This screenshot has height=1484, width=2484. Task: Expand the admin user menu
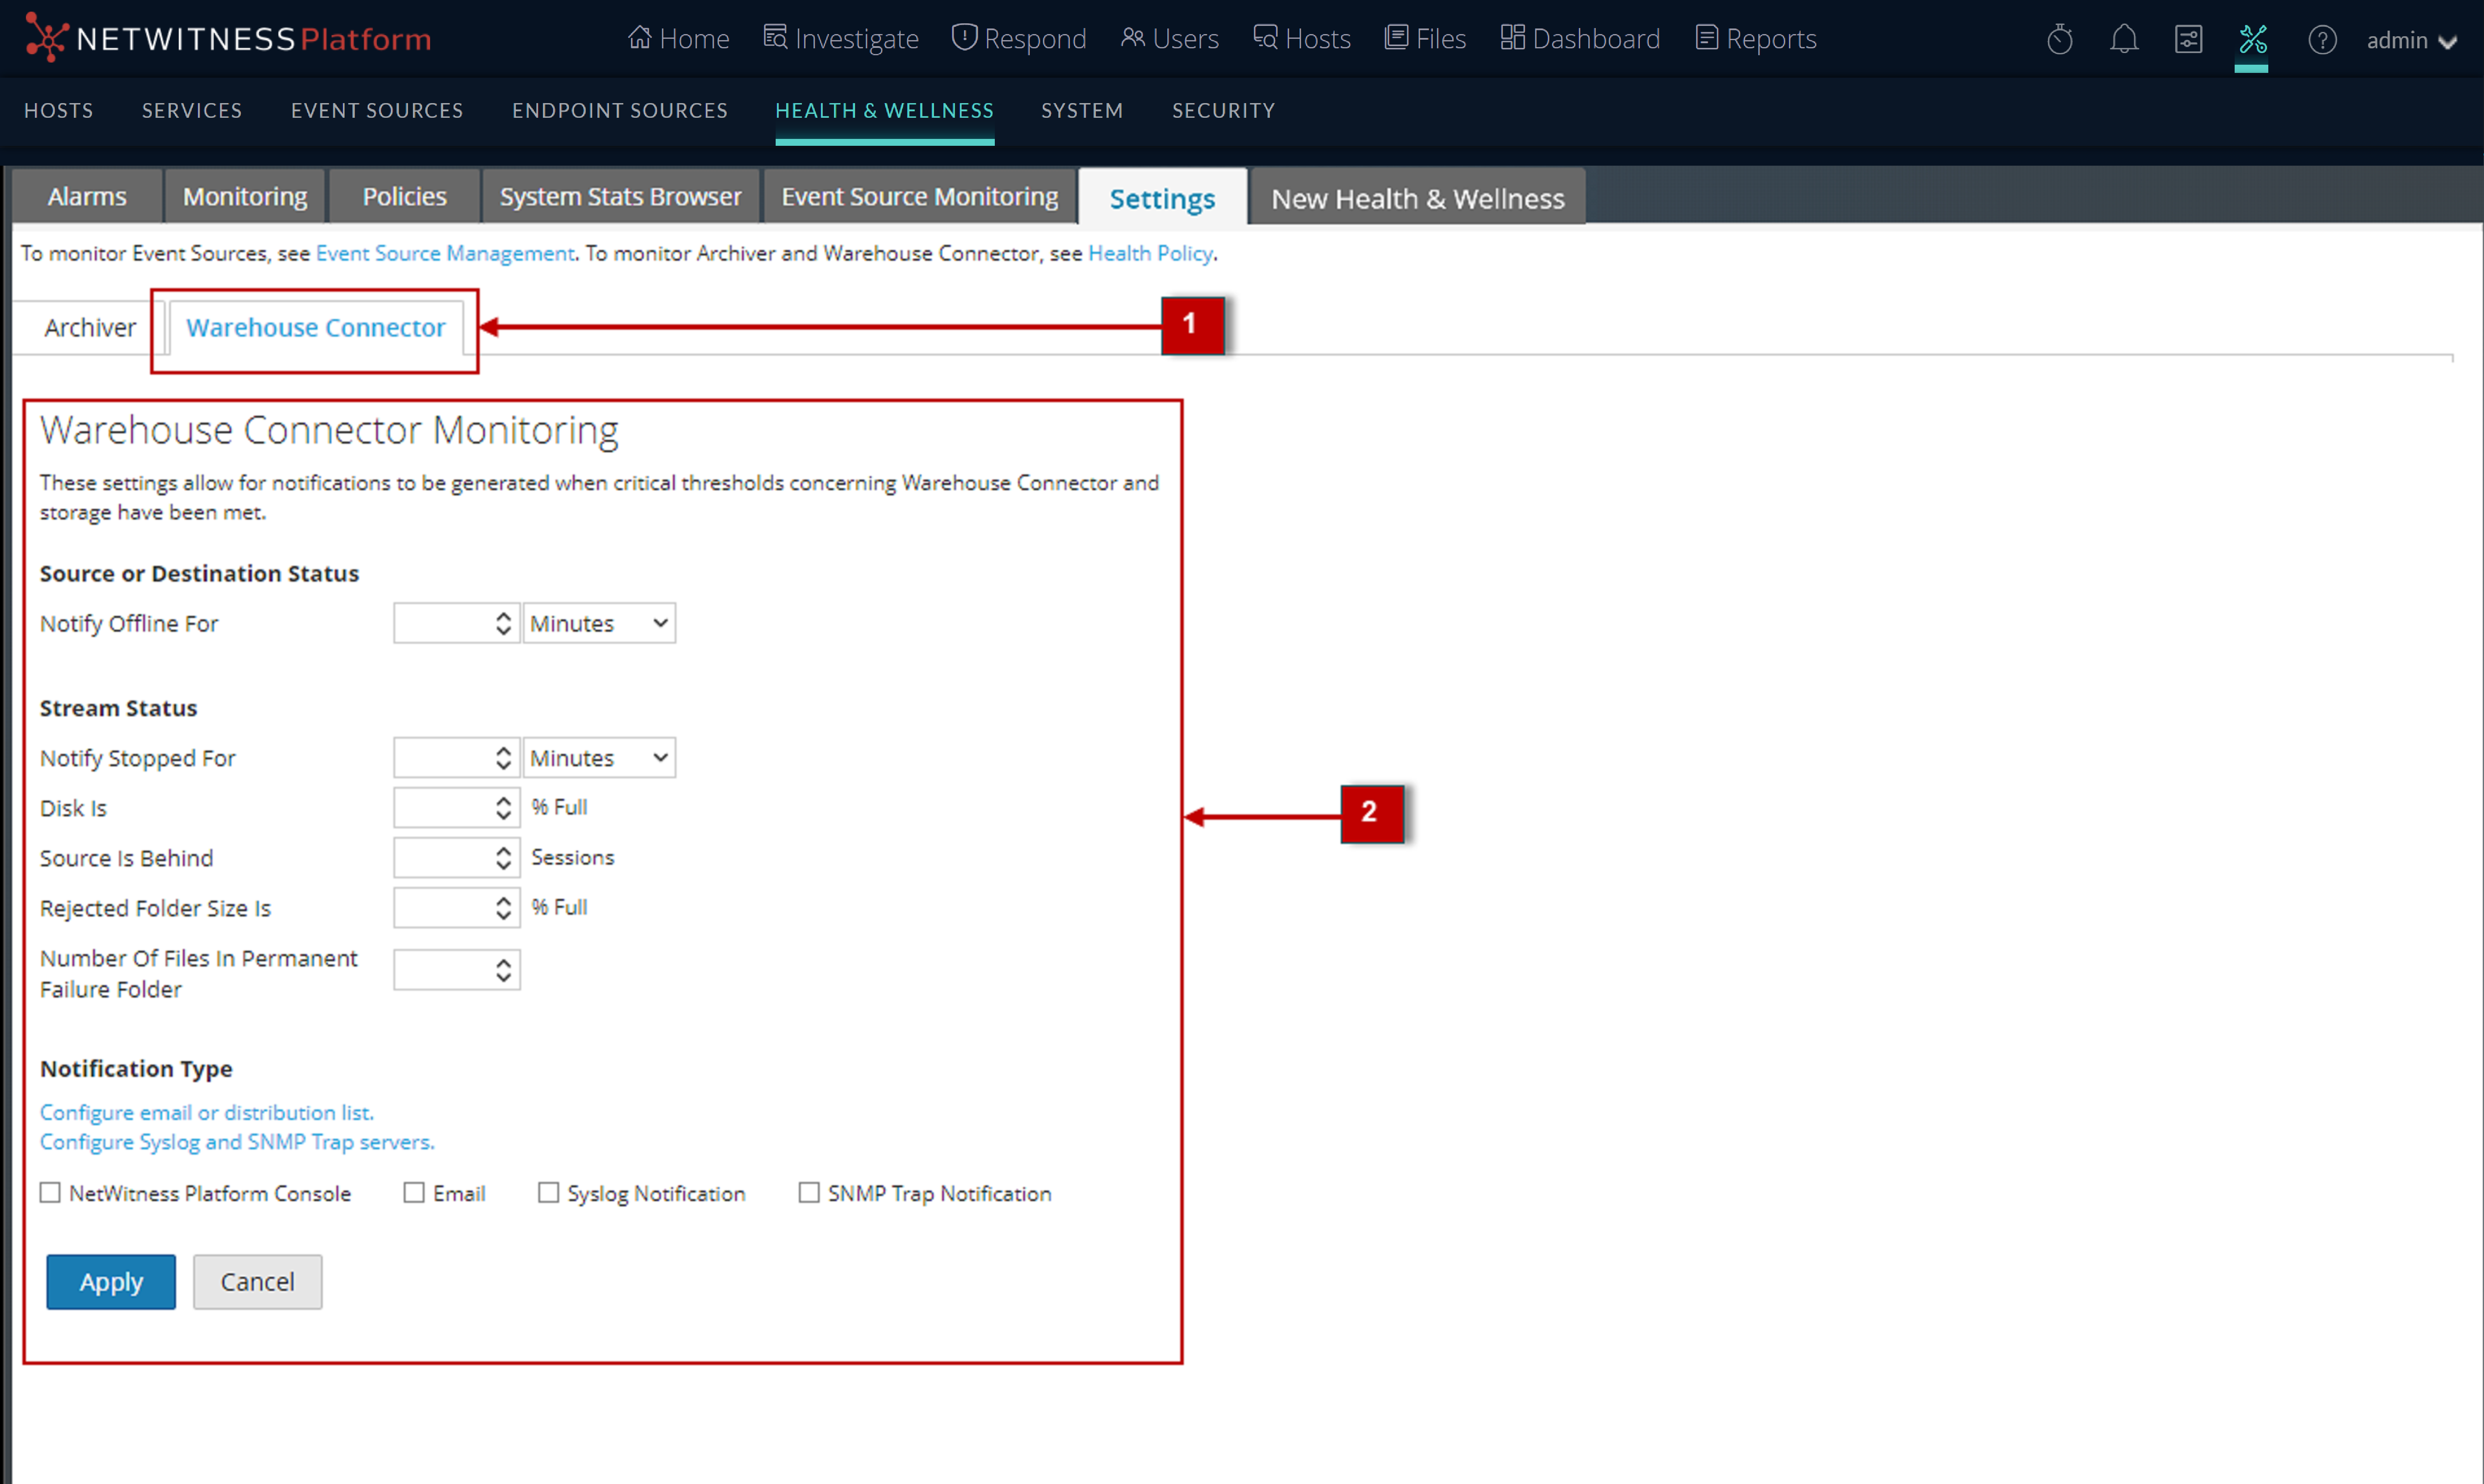point(2411,41)
